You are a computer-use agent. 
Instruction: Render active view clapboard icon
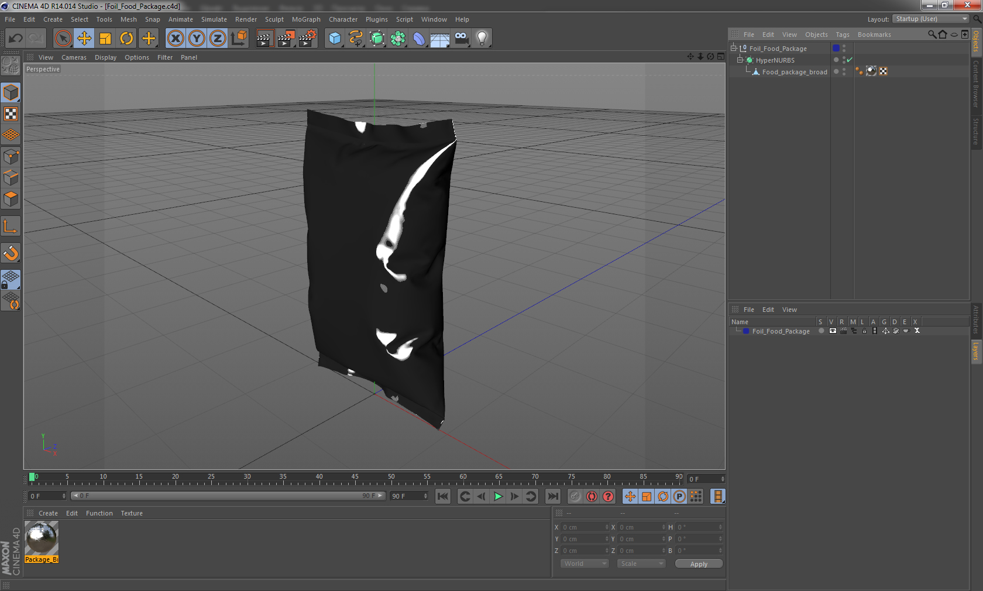pyautogui.click(x=264, y=39)
